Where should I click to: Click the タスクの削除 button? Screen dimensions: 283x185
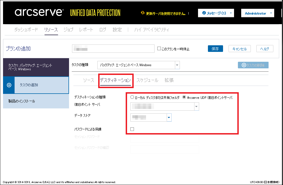[253, 65]
